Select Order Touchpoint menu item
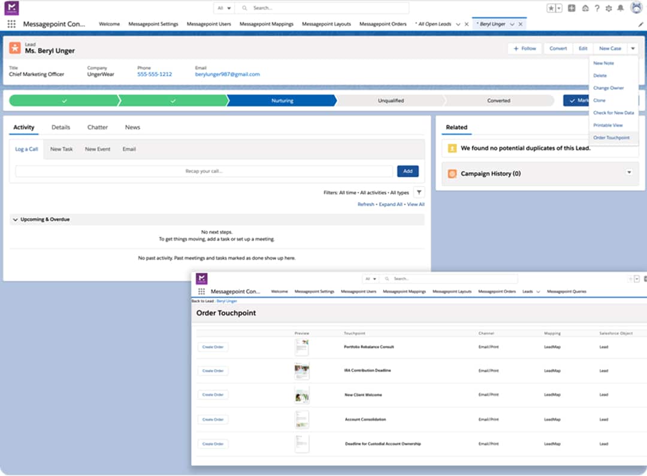 [611, 137]
